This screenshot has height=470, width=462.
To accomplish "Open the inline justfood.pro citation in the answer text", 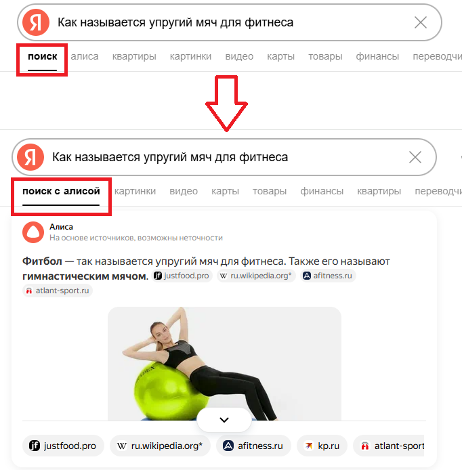I will [x=182, y=276].
